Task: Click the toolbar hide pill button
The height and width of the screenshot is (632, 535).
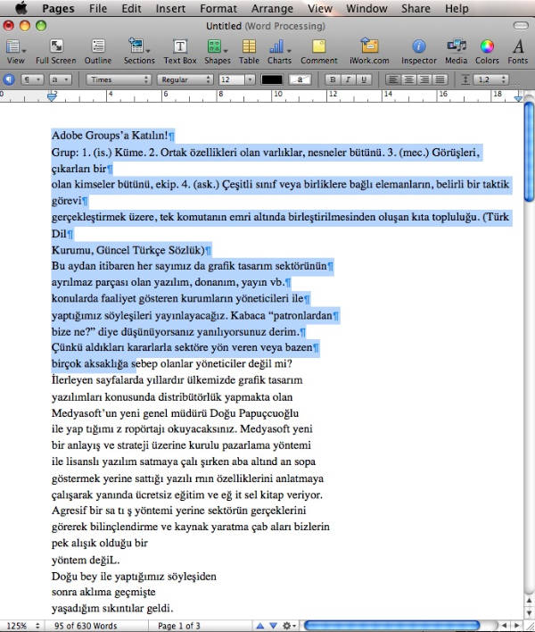Action: (521, 26)
